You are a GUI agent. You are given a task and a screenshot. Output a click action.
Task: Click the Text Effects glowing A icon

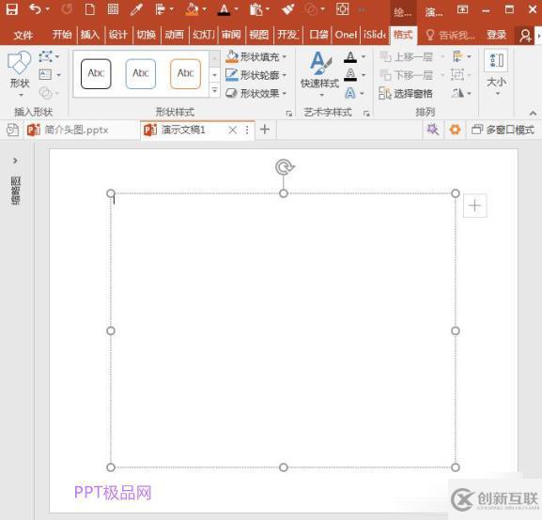coord(350,93)
